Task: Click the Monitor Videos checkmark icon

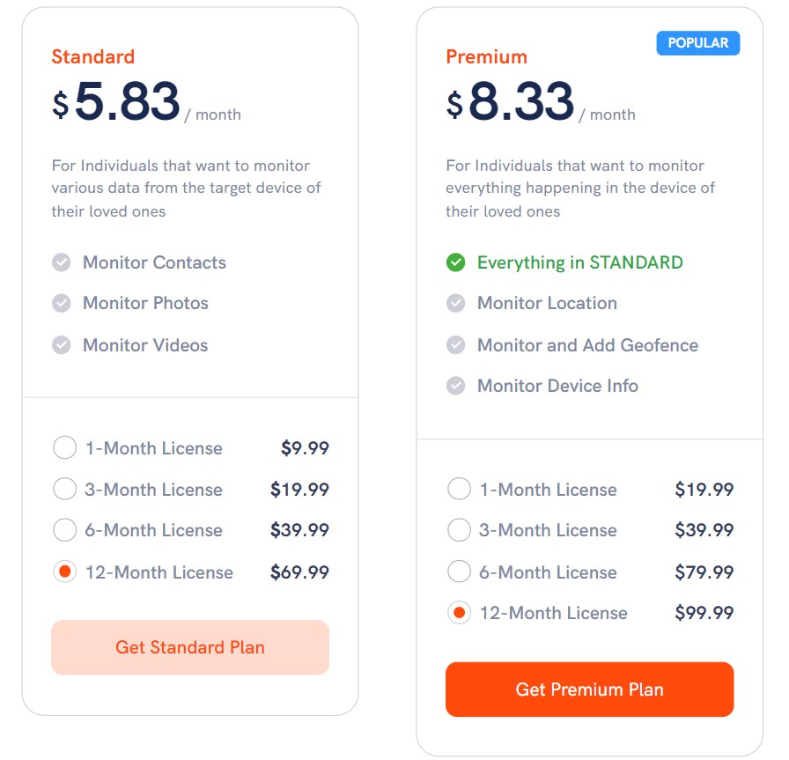Action: point(62,345)
